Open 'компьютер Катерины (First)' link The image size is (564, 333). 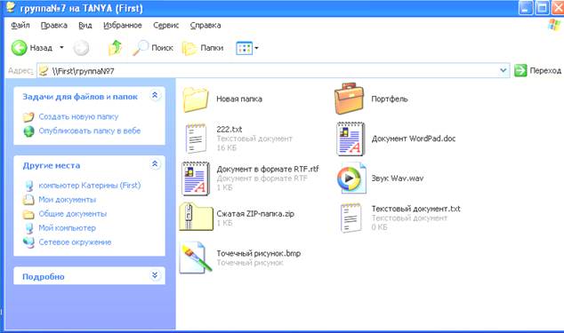pos(90,186)
